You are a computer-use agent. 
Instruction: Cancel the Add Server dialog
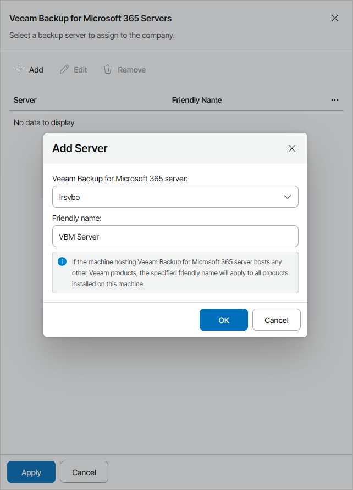pos(276,320)
